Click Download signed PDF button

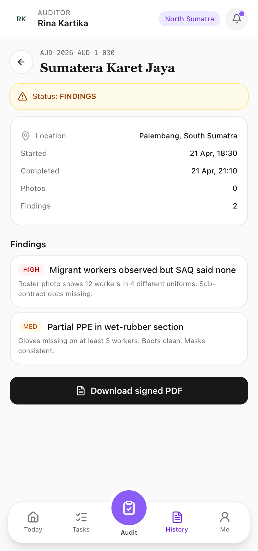(x=129, y=391)
